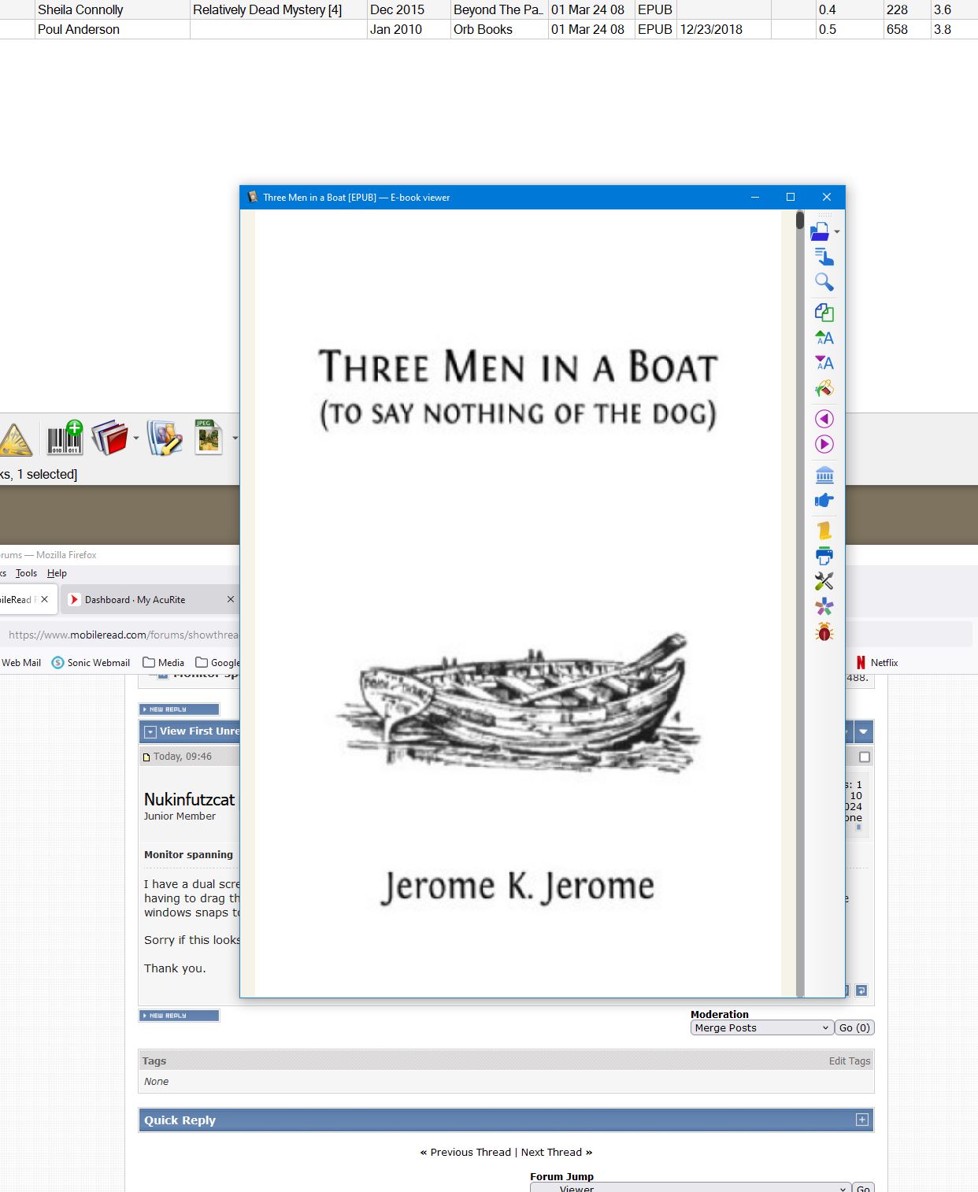Click the yellow explosion warning icon in calibre
This screenshot has height=1192, width=978.
(16, 439)
